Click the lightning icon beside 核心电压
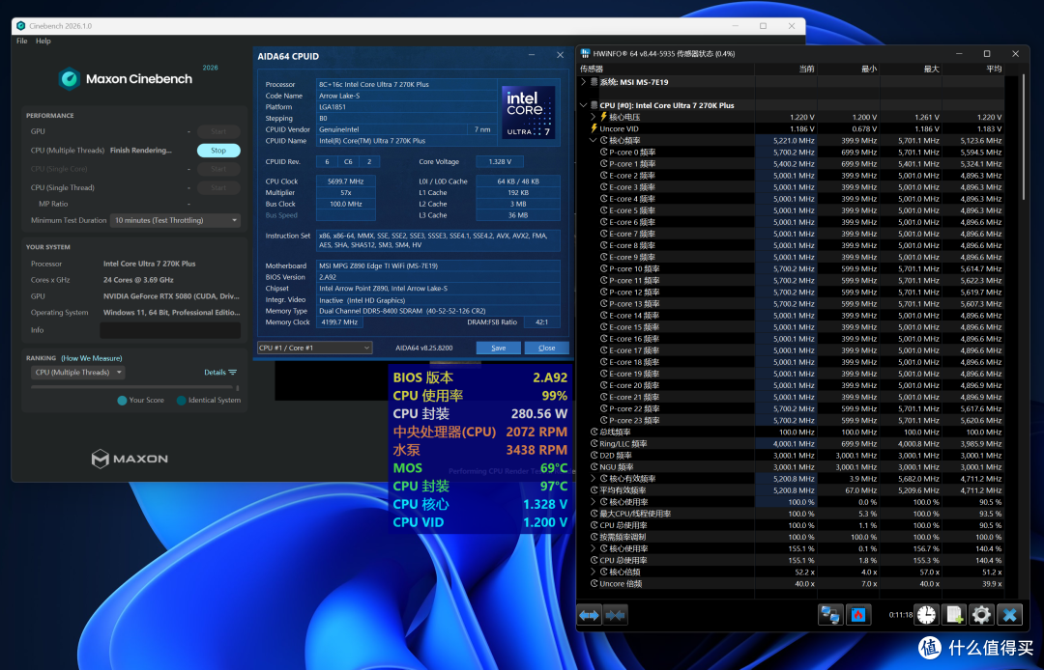 coord(604,116)
